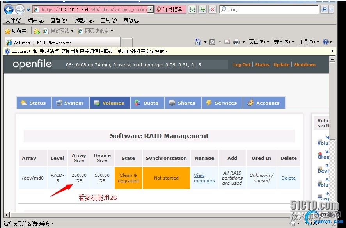346x228 pixels.
Task: Switch to the Status navigation tab
Action: (34, 103)
